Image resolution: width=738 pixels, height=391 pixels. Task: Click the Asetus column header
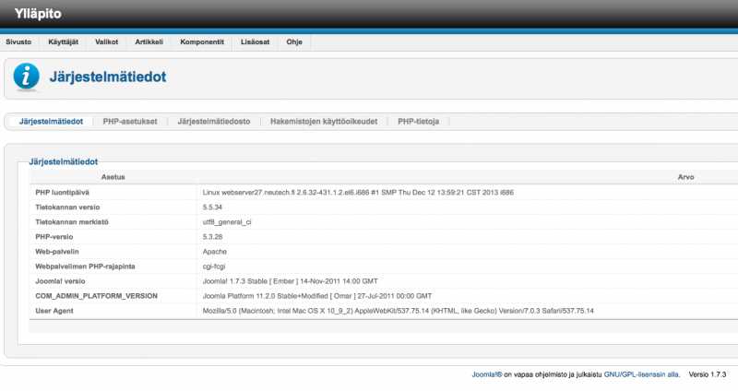point(113,176)
